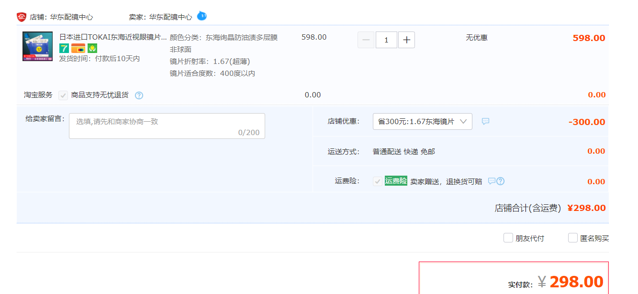
Task: Enable the 朋友代付 checkbox
Action: point(508,238)
